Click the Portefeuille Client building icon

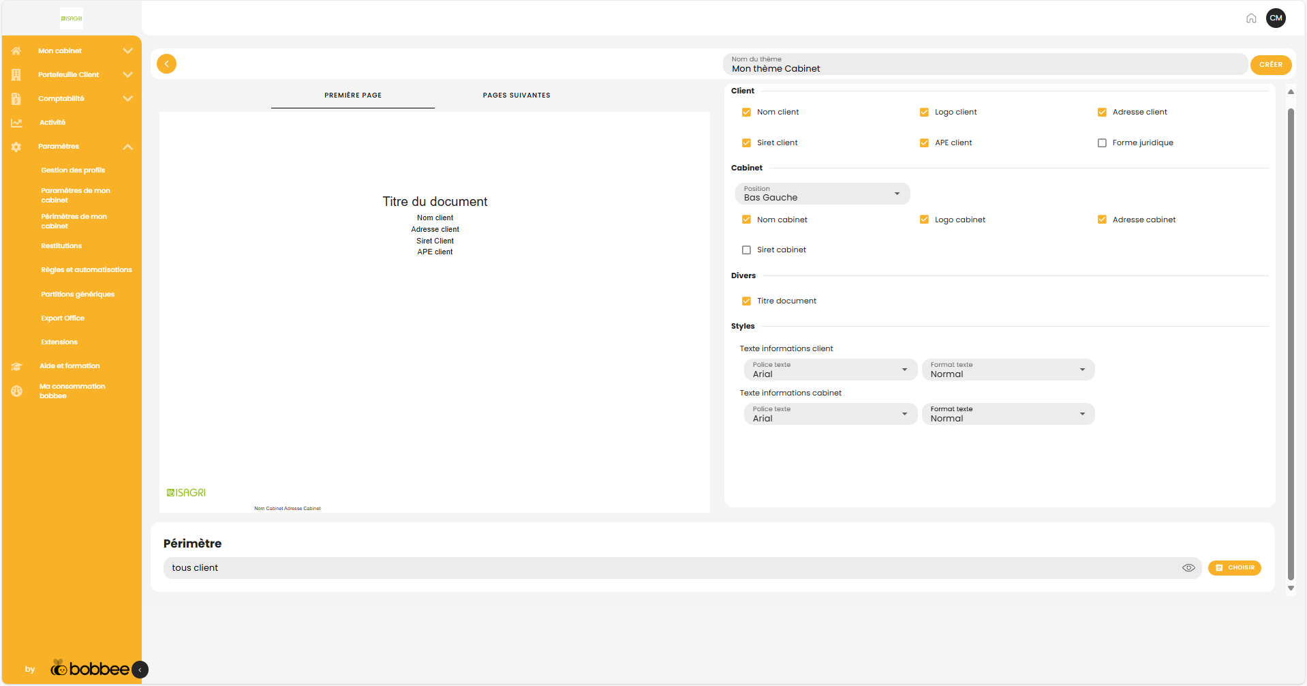tap(16, 75)
